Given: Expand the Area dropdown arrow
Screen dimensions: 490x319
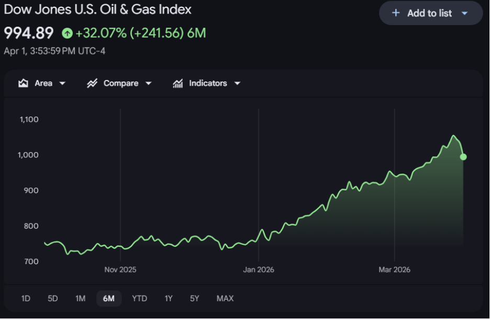Looking at the screenshot, I should (62, 84).
